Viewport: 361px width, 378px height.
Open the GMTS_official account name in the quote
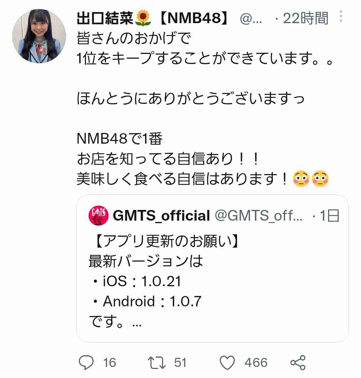click(x=161, y=215)
